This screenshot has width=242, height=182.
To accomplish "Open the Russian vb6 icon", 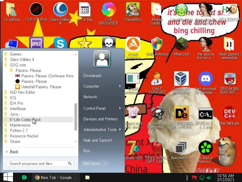I will pos(134,150).
